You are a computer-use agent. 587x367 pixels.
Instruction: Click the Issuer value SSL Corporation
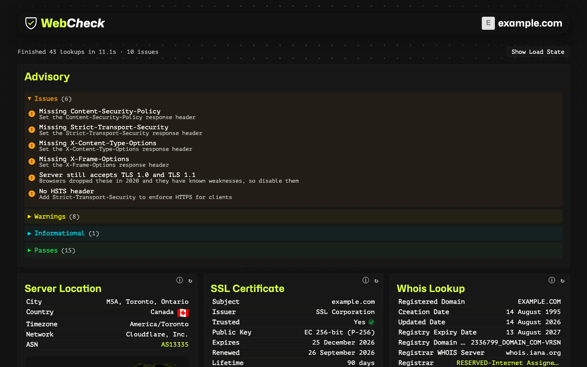point(345,312)
